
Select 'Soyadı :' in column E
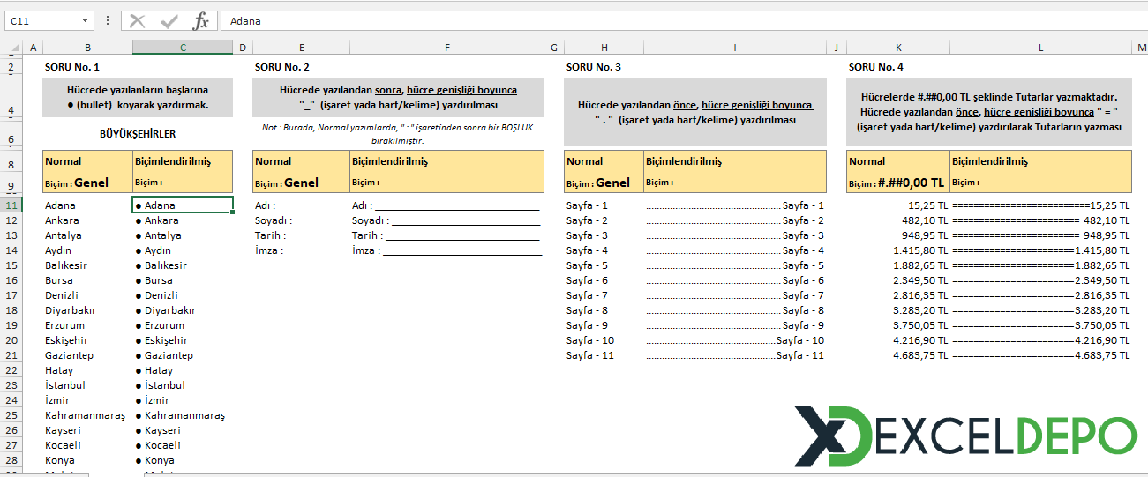click(x=301, y=220)
